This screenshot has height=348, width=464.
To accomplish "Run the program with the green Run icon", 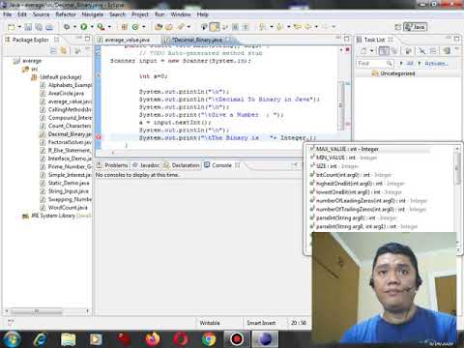I will pyautogui.click(x=84, y=27).
